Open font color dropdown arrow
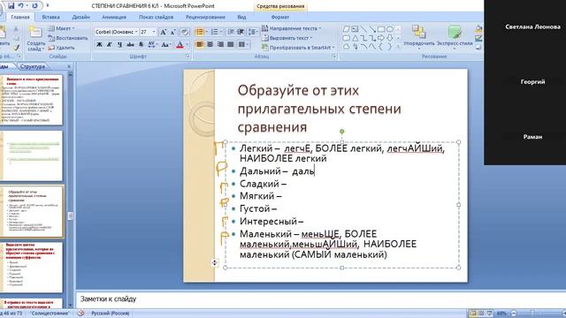This screenshot has width=566, height=318. pos(187,45)
